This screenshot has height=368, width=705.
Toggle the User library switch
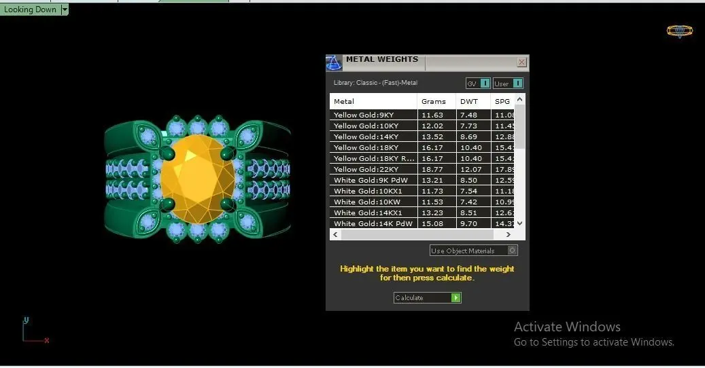(508, 84)
